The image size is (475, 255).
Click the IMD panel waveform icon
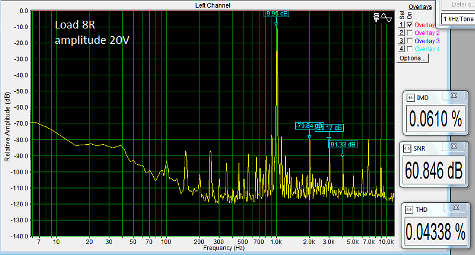click(410, 98)
